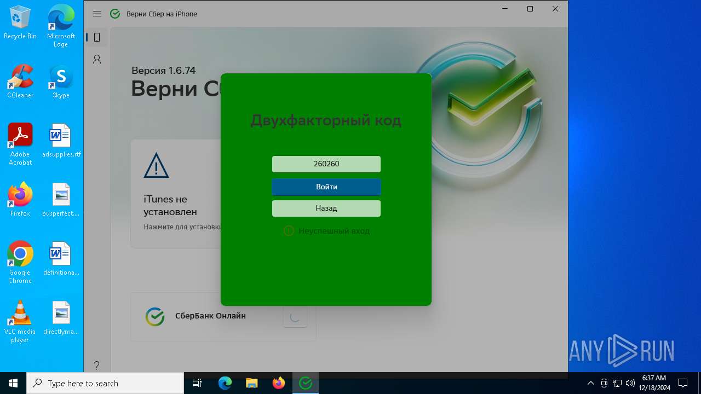701x394 pixels.
Task: Open the hamburger navigation menu
Action: (97, 14)
